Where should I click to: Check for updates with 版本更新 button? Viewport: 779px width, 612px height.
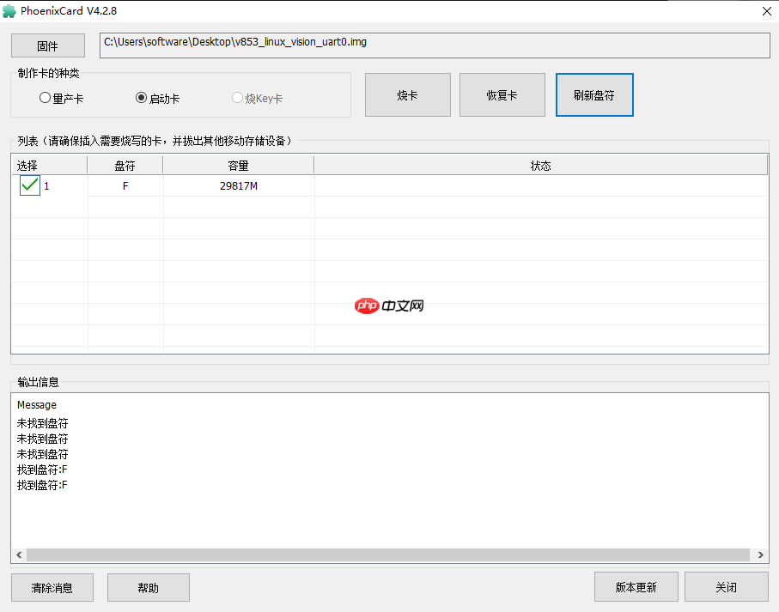(636, 586)
